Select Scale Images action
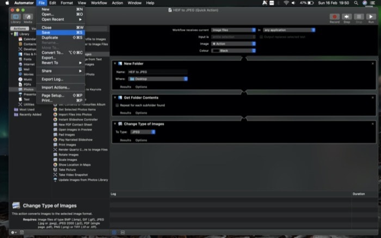 (65, 160)
